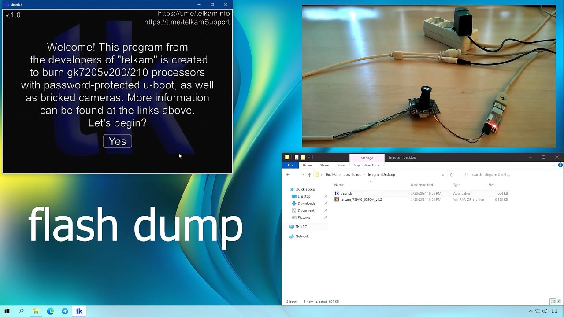Sort files by Type column
This screenshot has width=564, height=317.
[457, 185]
